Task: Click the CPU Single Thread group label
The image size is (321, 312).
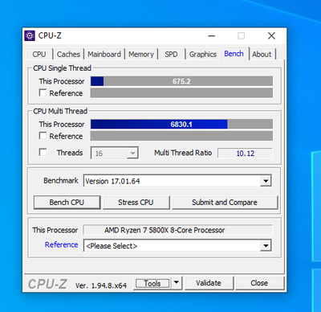Action: click(x=62, y=68)
